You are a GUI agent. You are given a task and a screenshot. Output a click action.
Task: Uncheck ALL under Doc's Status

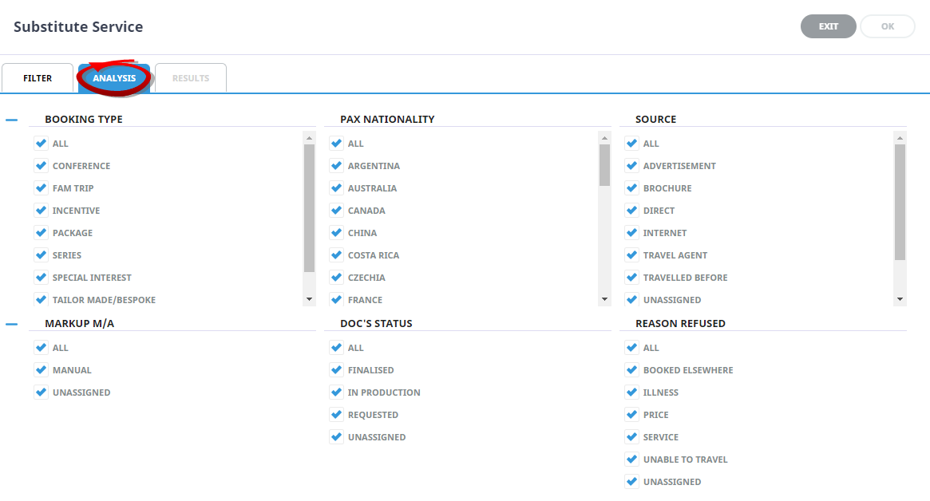(x=336, y=348)
